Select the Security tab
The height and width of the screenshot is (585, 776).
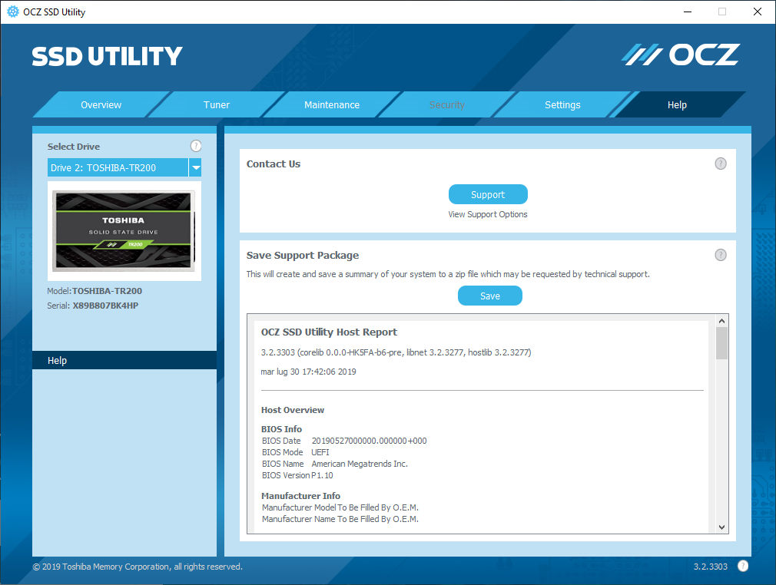(447, 105)
